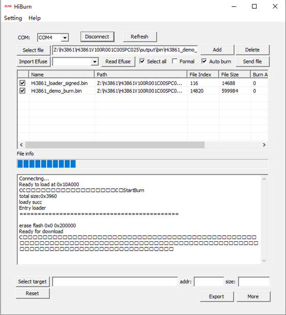This screenshot has width=286, height=315.
Task: Click the blue burn progress bar
Action: tap(142, 164)
